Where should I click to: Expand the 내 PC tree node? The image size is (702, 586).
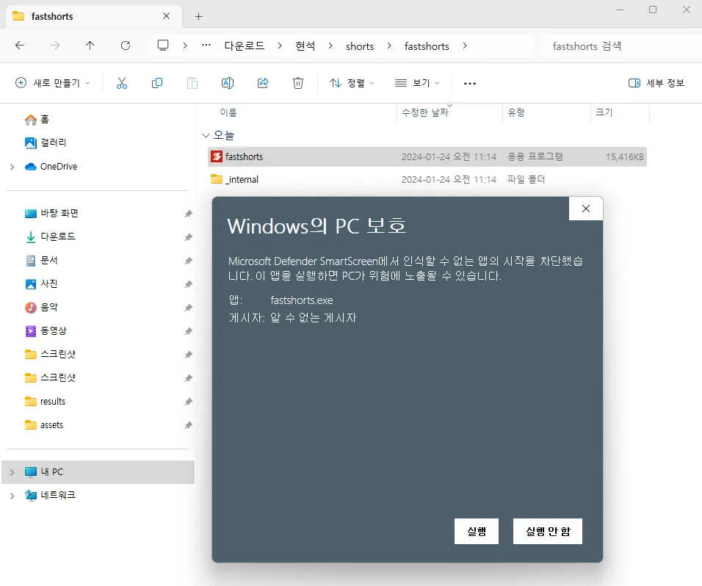[12, 472]
